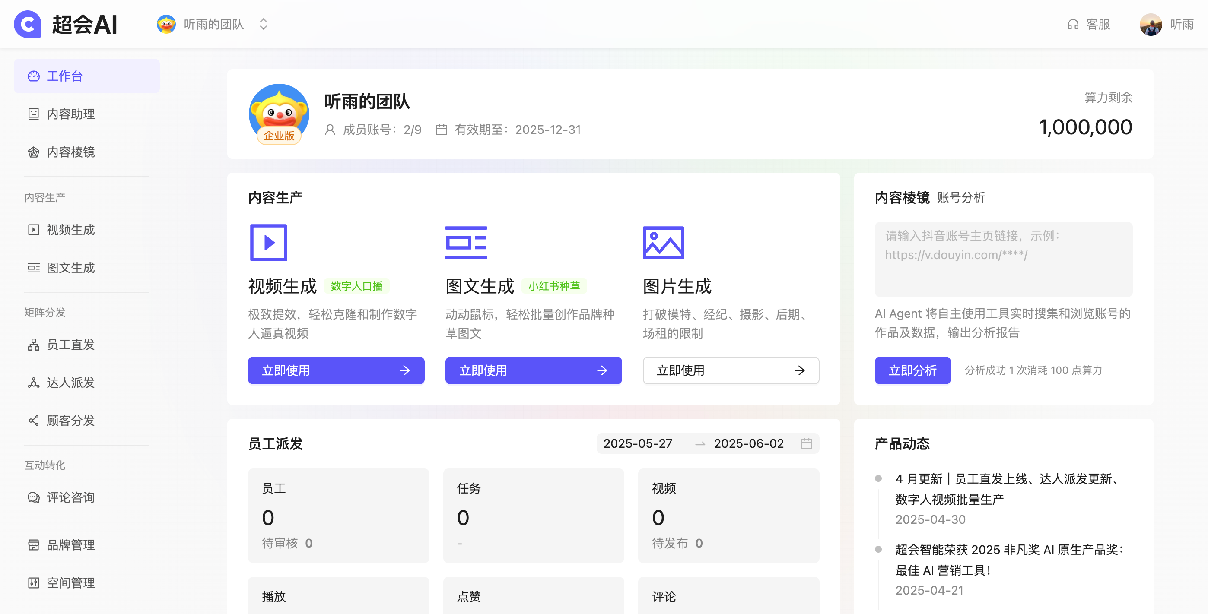Expand the 听雨的团队 team switcher
The image size is (1208, 614).
click(263, 24)
